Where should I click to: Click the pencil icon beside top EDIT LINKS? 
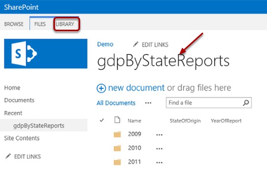tap(135, 45)
